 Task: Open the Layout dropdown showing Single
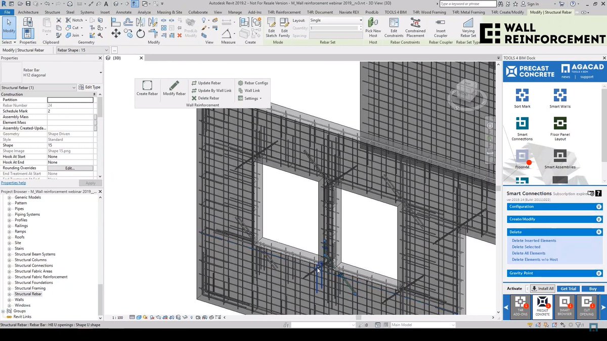pos(336,20)
